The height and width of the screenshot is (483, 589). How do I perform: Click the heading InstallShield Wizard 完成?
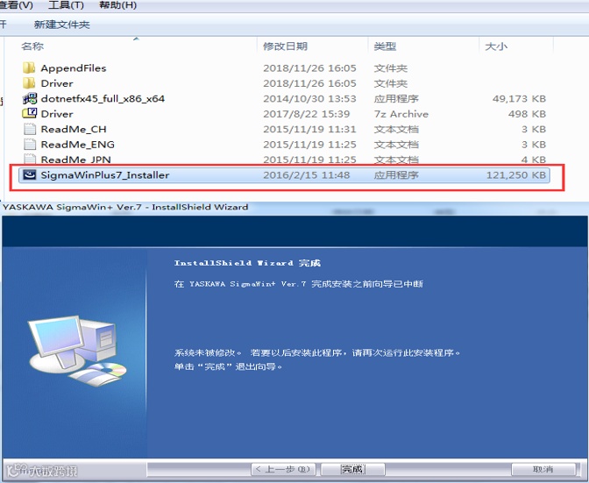coord(247,263)
